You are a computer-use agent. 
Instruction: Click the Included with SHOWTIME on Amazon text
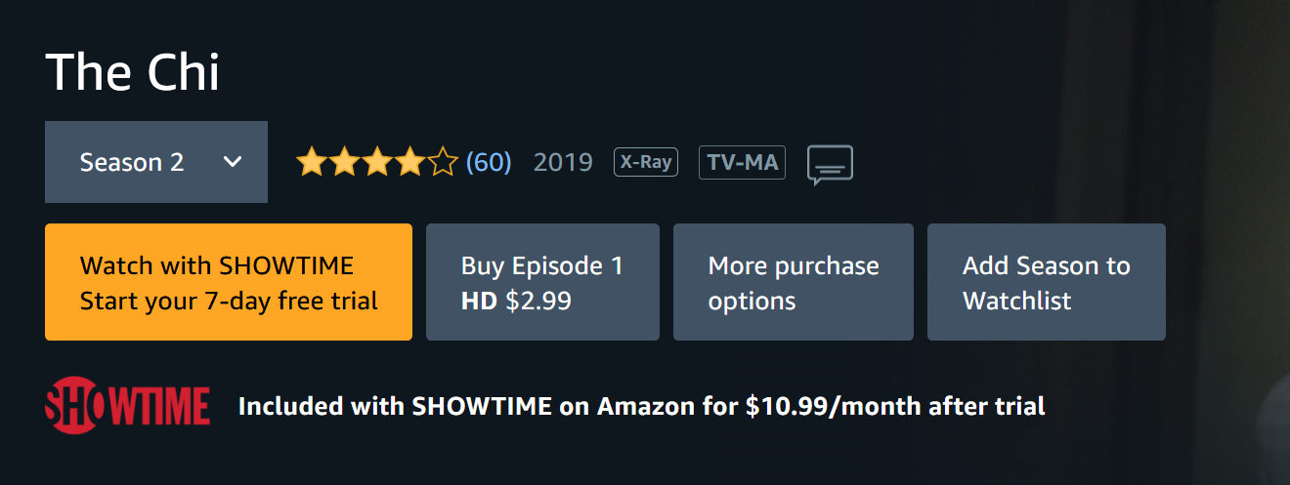(x=641, y=405)
